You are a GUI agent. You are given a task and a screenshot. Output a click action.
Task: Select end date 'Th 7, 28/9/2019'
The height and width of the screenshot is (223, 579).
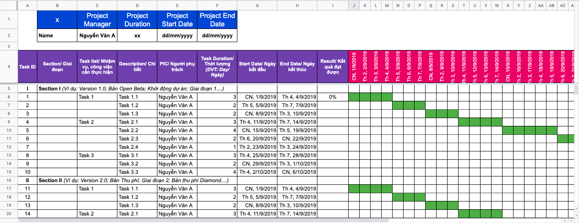pos(297,155)
